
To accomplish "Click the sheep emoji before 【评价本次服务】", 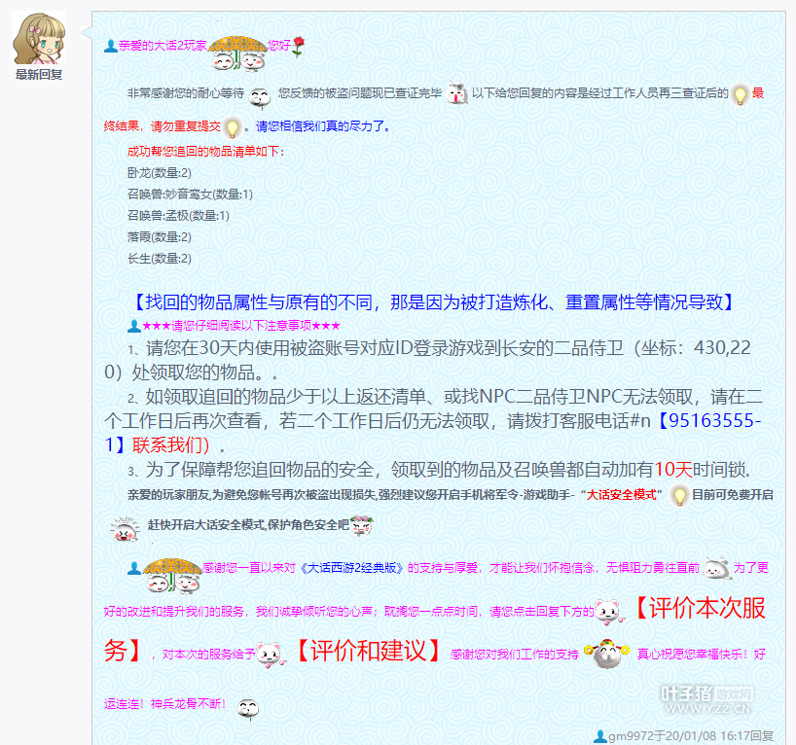I will point(609,611).
